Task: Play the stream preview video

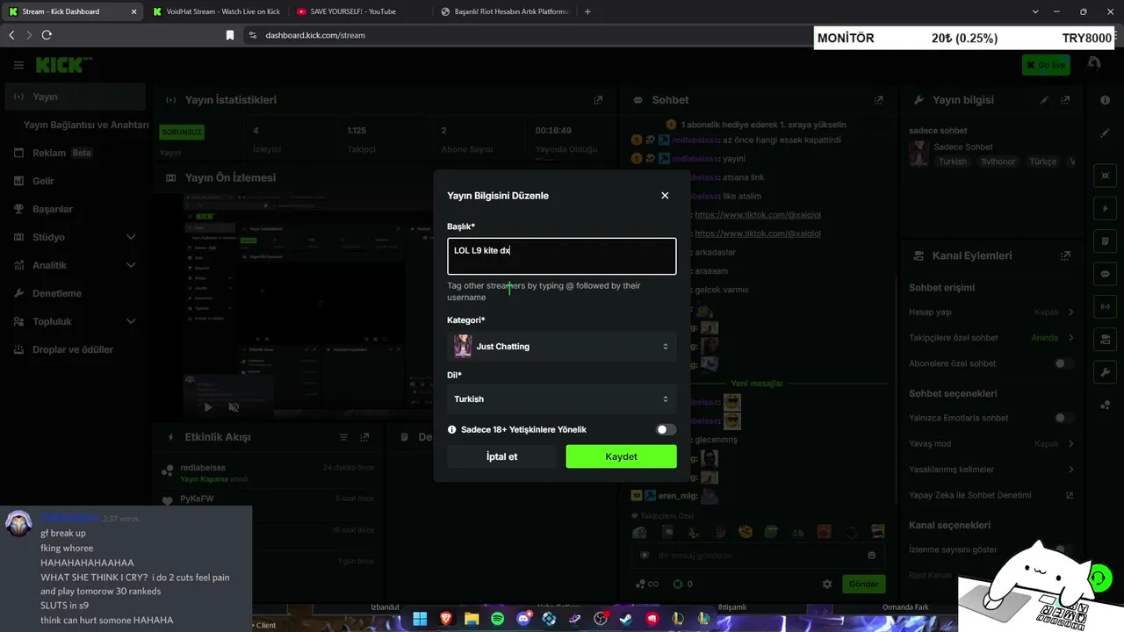Action: pos(208,407)
